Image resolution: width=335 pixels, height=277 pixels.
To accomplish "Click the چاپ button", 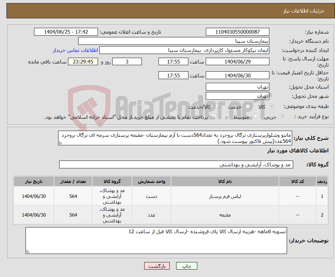I will (186, 266).
